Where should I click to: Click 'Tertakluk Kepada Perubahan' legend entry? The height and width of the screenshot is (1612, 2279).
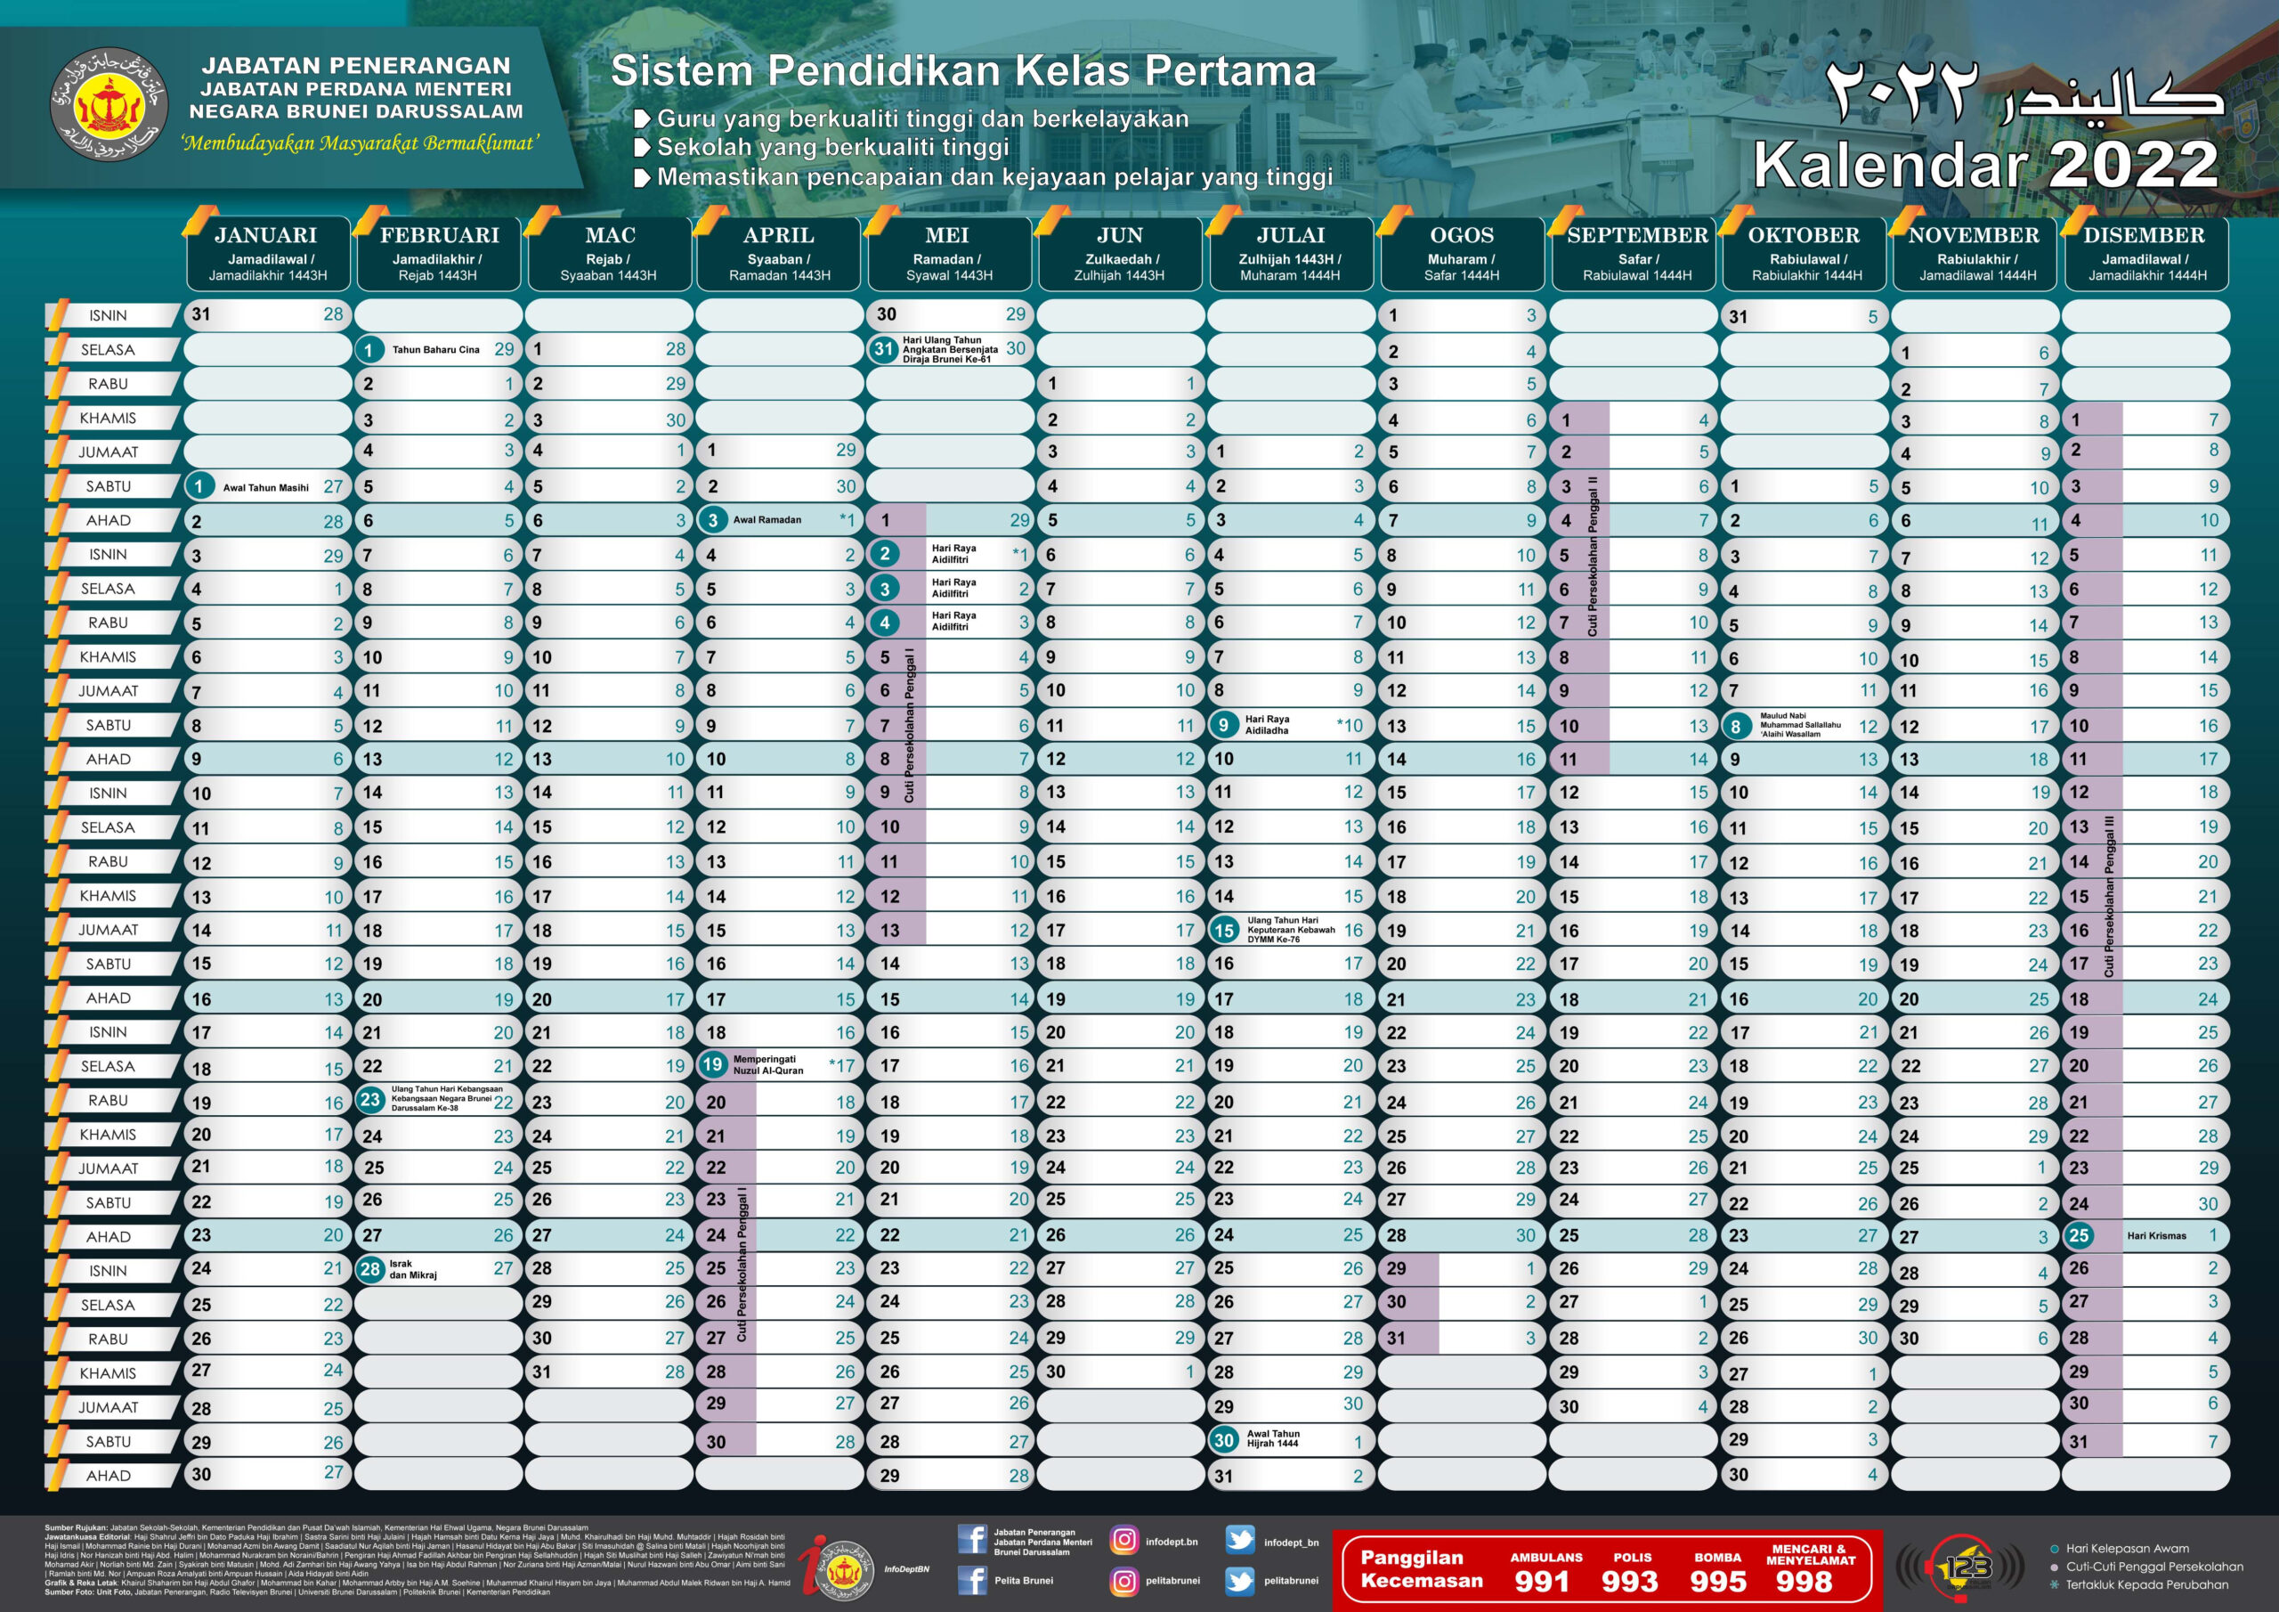click(x=2147, y=1585)
